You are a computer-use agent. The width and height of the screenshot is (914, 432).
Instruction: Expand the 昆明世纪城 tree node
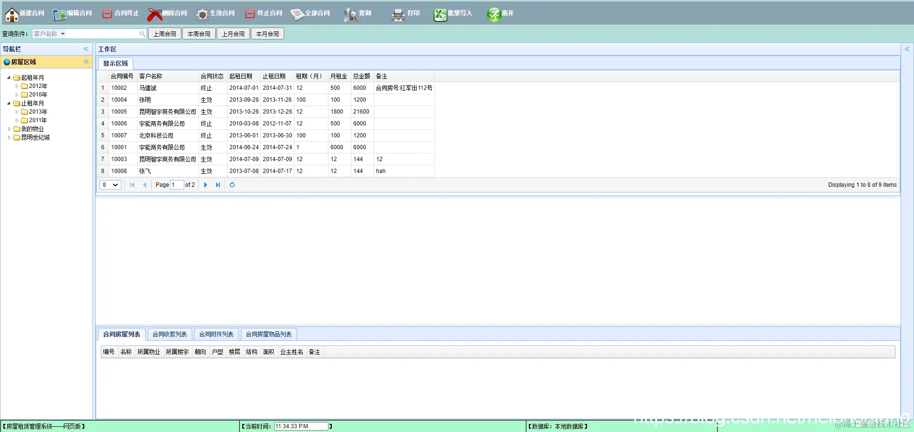9,137
